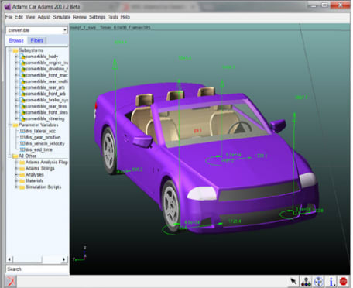
Task: Click the steering wheel inside the car
Action: tap(239, 127)
